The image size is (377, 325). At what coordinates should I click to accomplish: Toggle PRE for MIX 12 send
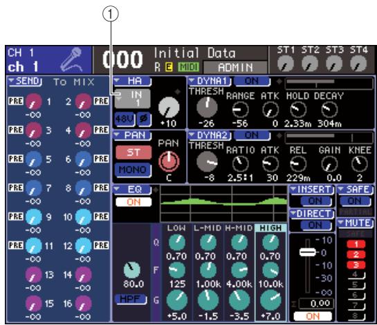(101, 245)
